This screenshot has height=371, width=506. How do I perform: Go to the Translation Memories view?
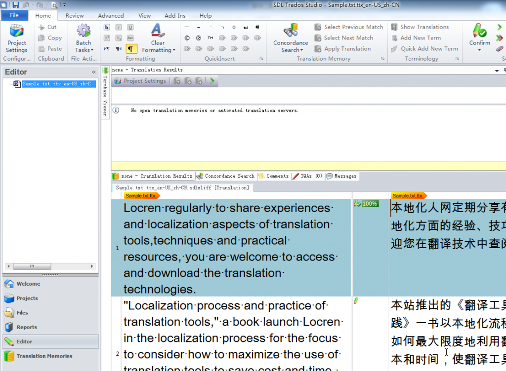(44, 356)
